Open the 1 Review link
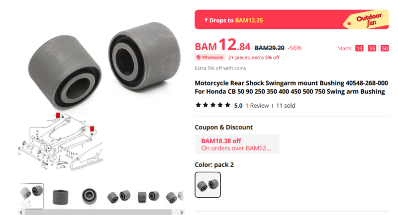This screenshot has width=398, height=215. (257, 106)
